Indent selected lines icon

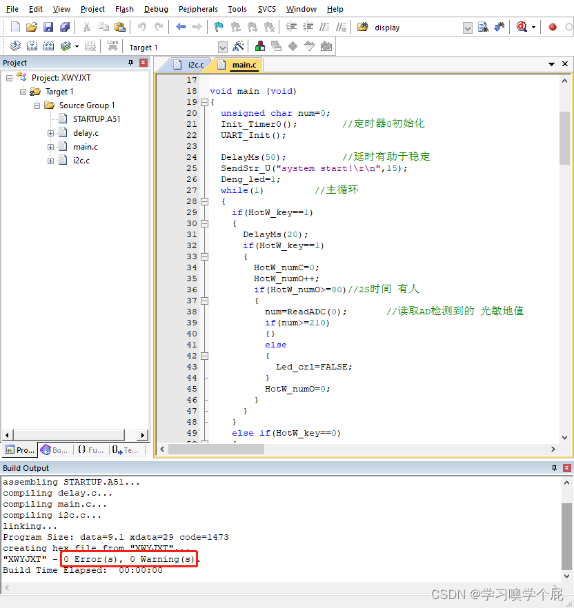click(291, 27)
